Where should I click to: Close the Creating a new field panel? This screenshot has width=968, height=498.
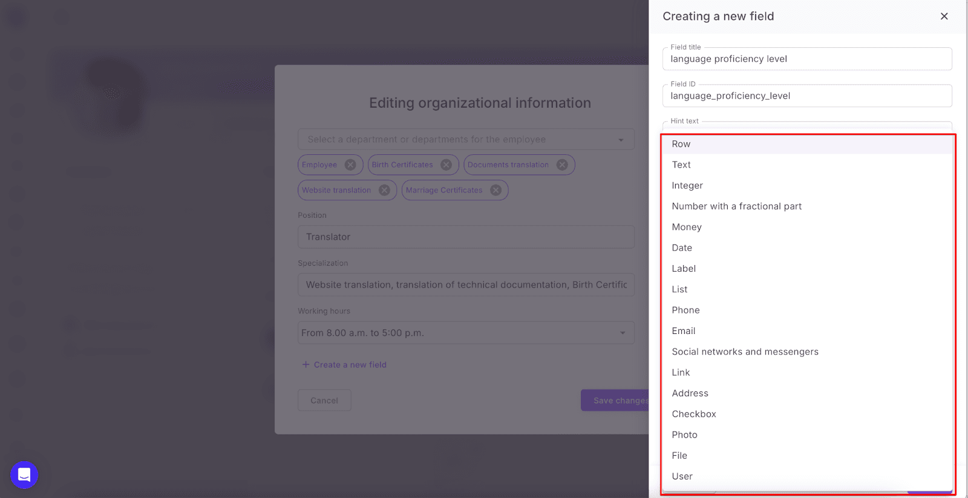tap(944, 16)
